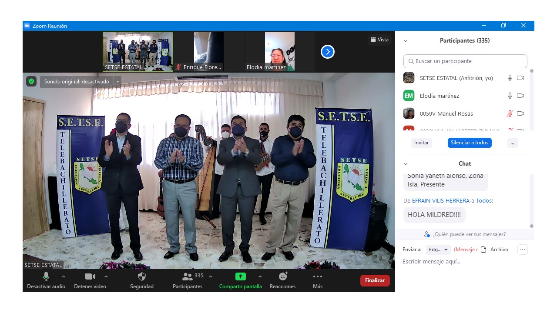Click camera icon next to SETSE ESTATAL participant
The width and height of the screenshot is (557, 313).
(520, 78)
